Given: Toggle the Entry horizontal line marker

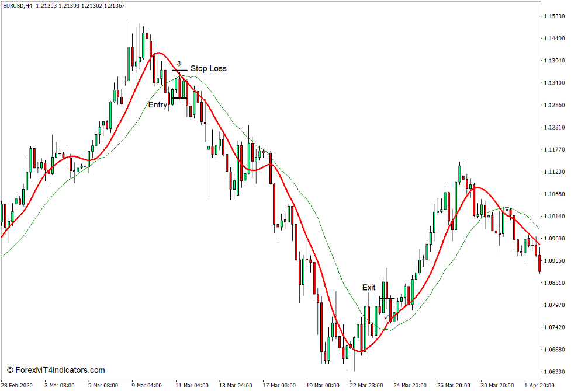Looking at the screenshot, I should 179,98.
